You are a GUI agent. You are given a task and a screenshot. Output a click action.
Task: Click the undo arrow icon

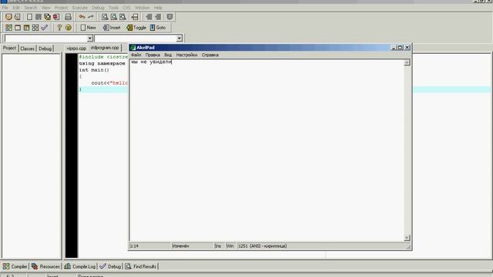[82, 17]
